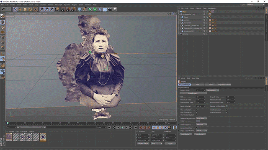
Task: Go to the start of animation
Action: click(x=109, y=127)
